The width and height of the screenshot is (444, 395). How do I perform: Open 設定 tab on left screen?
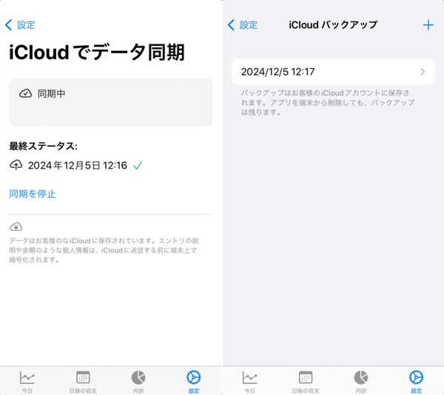click(194, 382)
